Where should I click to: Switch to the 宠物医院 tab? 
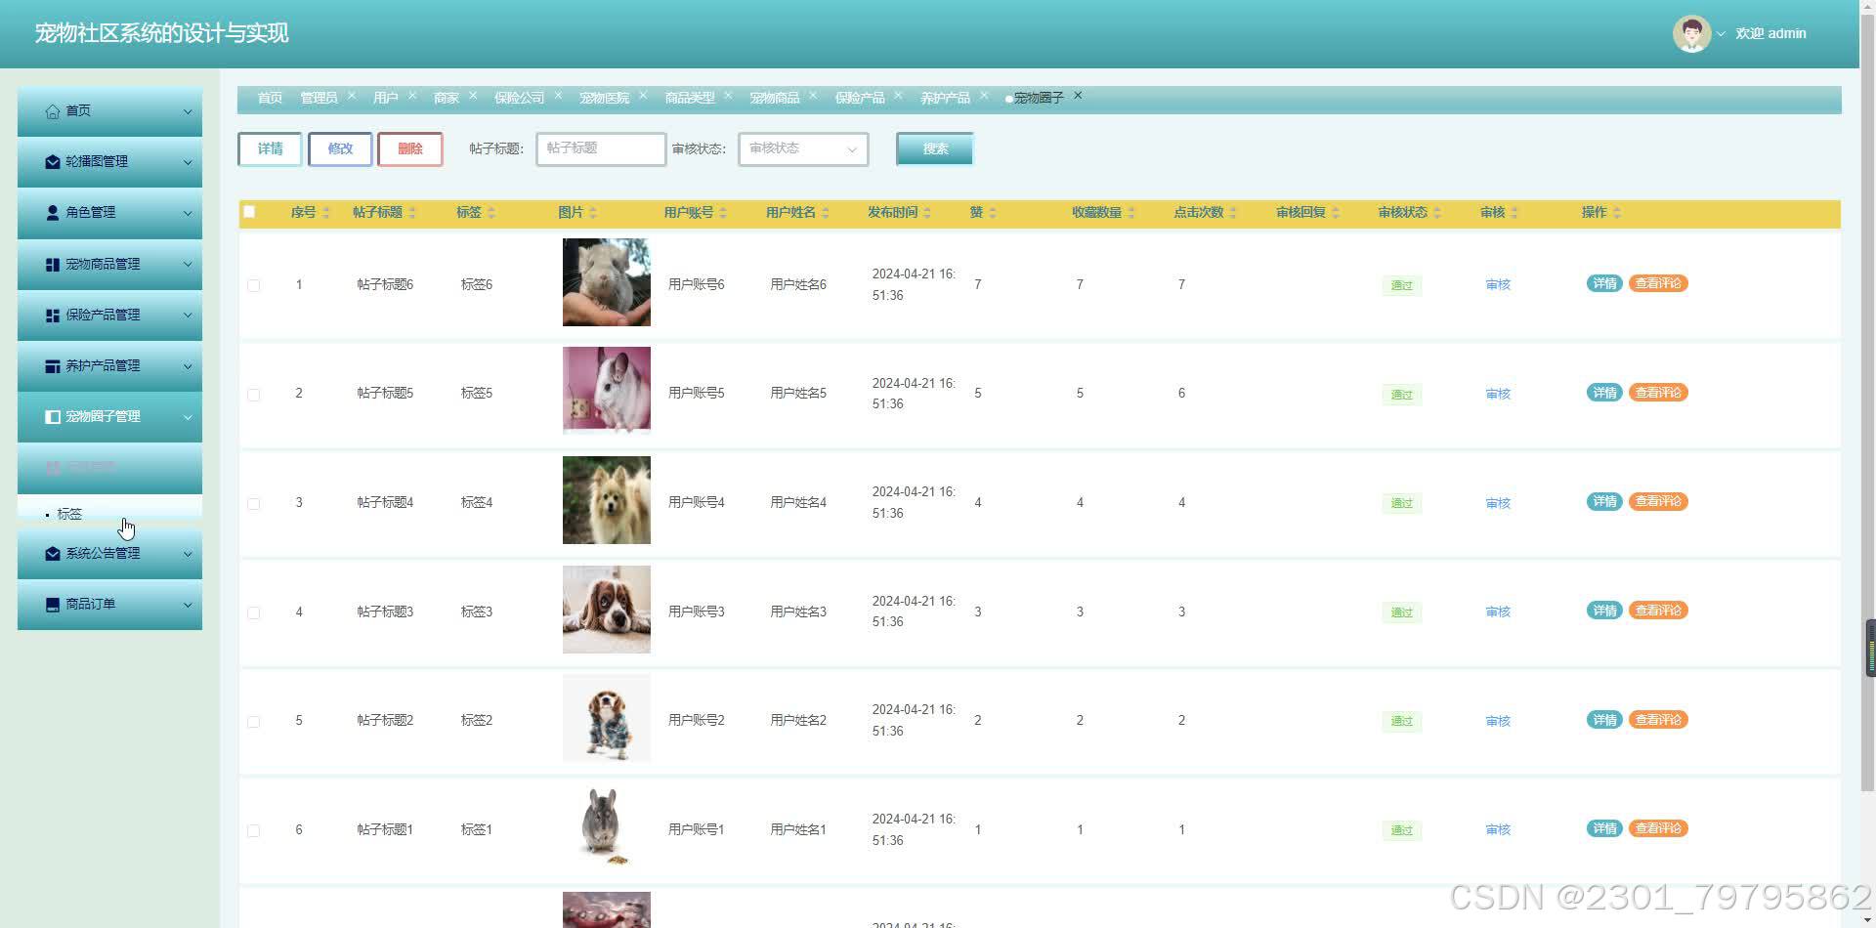tap(604, 98)
